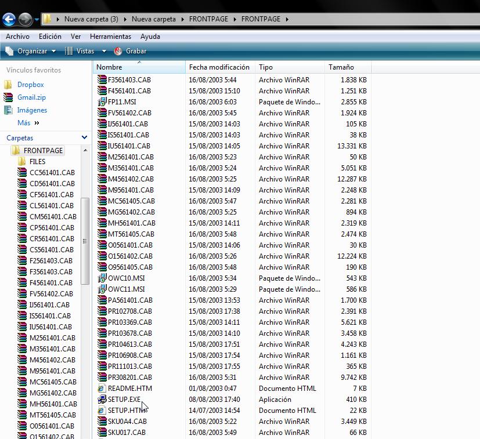Image resolution: width=480 pixels, height=439 pixels.
Task: Expand breadcrumb arrow after Nueva carpeta (3)
Action: (125, 19)
